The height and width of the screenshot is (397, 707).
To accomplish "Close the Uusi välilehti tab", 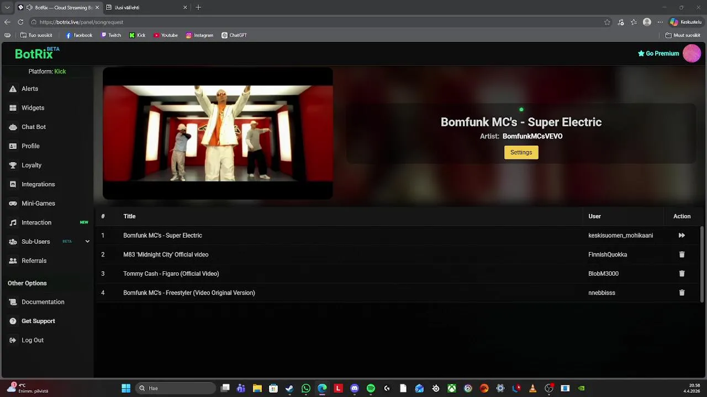I will (x=185, y=8).
